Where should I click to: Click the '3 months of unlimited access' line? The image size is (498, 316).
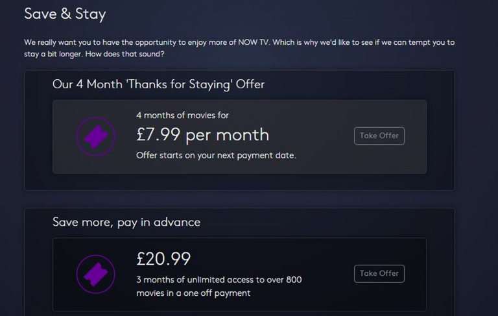click(x=219, y=280)
